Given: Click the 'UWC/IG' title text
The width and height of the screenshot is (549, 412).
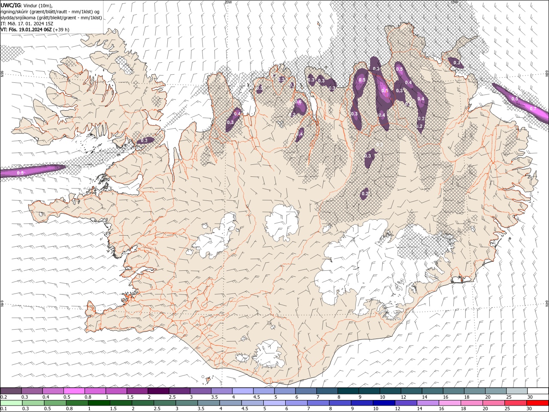Looking at the screenshot, I should [11, 5].
